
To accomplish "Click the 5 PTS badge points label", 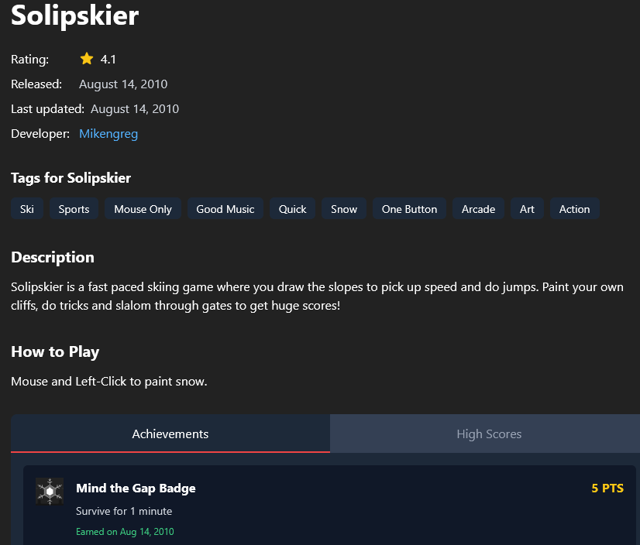I will point(607,488).
